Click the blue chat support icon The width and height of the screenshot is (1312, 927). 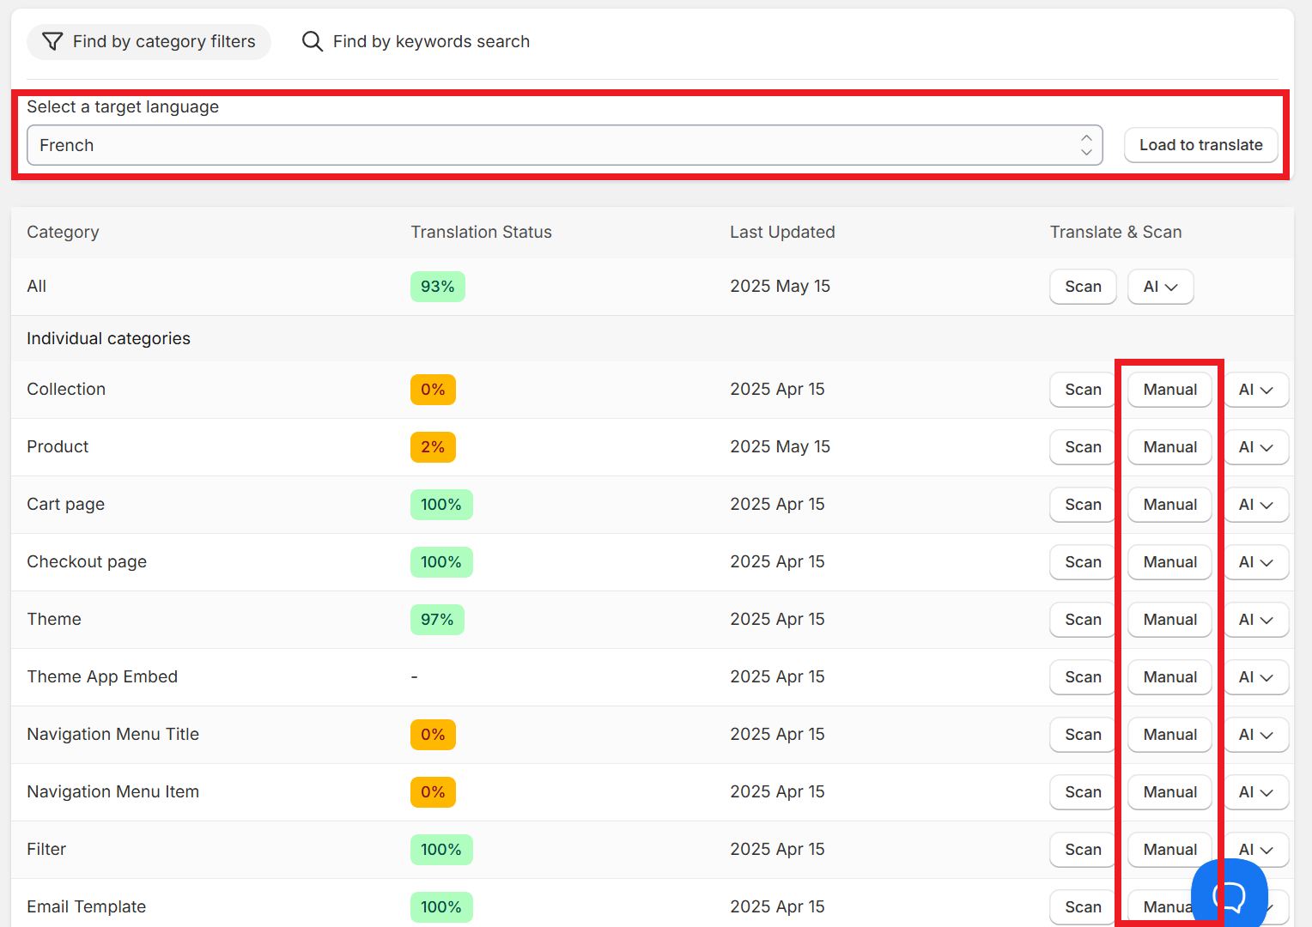(1230, 894)
